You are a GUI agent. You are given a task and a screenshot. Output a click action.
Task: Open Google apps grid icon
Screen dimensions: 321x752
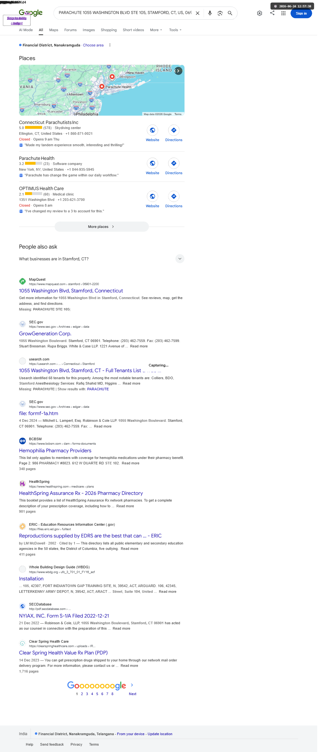(283, 13)
